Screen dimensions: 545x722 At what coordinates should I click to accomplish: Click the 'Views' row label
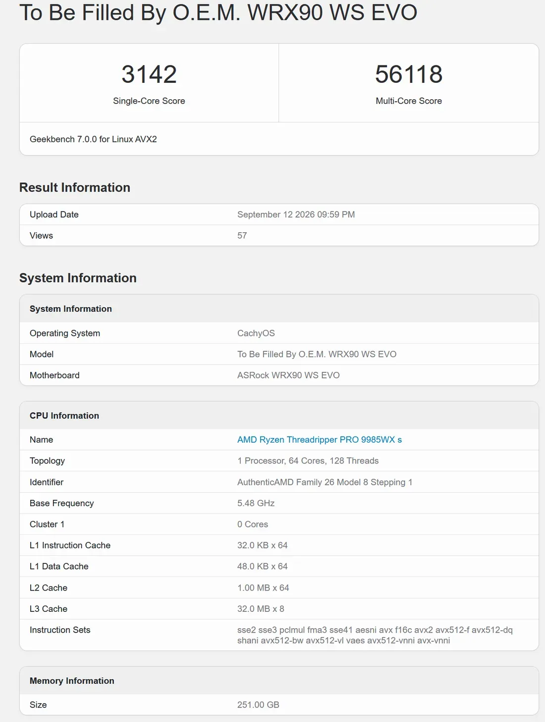pyautogui.click(x=41, y=236)
